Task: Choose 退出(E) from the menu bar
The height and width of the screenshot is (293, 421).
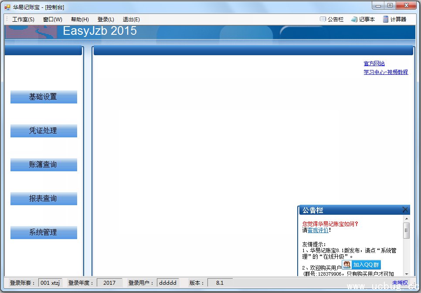Action: click(131, 20)
